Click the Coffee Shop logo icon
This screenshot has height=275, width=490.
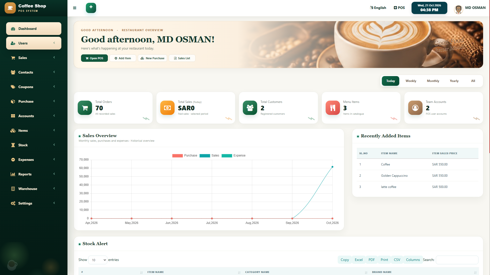(10, 8)
